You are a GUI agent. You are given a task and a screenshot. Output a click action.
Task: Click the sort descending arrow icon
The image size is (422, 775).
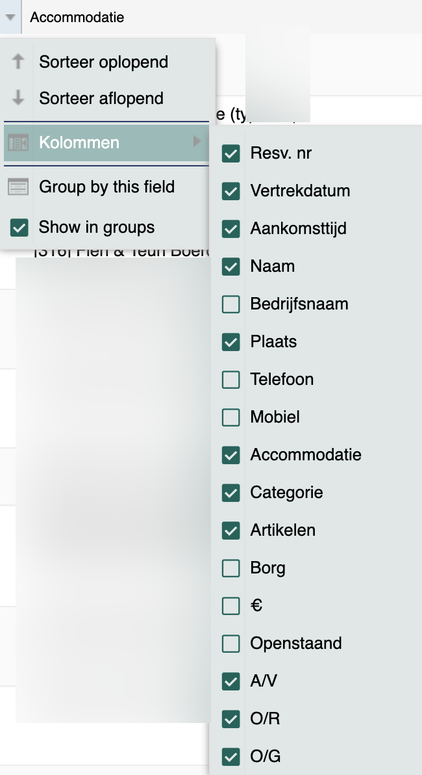[x=18, y=98]
